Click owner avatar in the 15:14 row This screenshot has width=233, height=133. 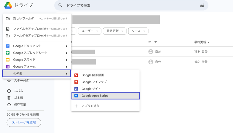pyautogui.click(x=151, y=51)
